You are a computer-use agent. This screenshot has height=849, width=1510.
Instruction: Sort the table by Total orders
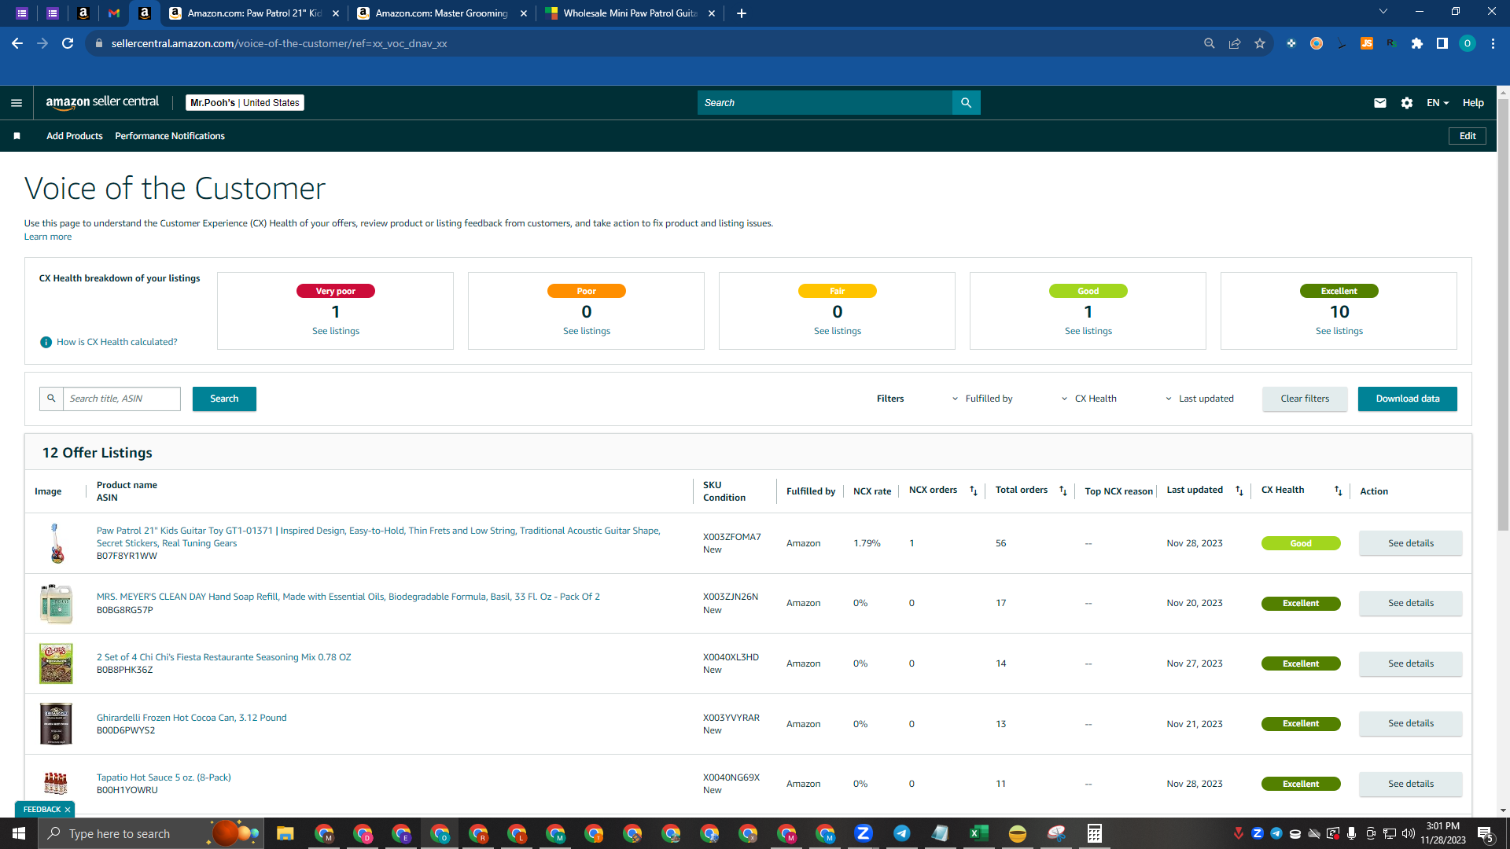[x=1063, y=491]
